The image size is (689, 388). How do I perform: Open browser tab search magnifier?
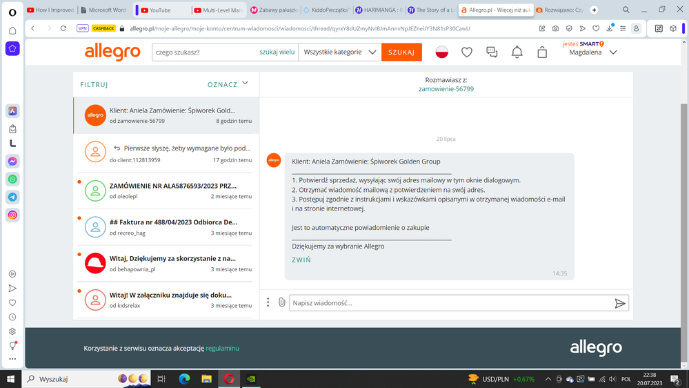(x=626, y=10)
